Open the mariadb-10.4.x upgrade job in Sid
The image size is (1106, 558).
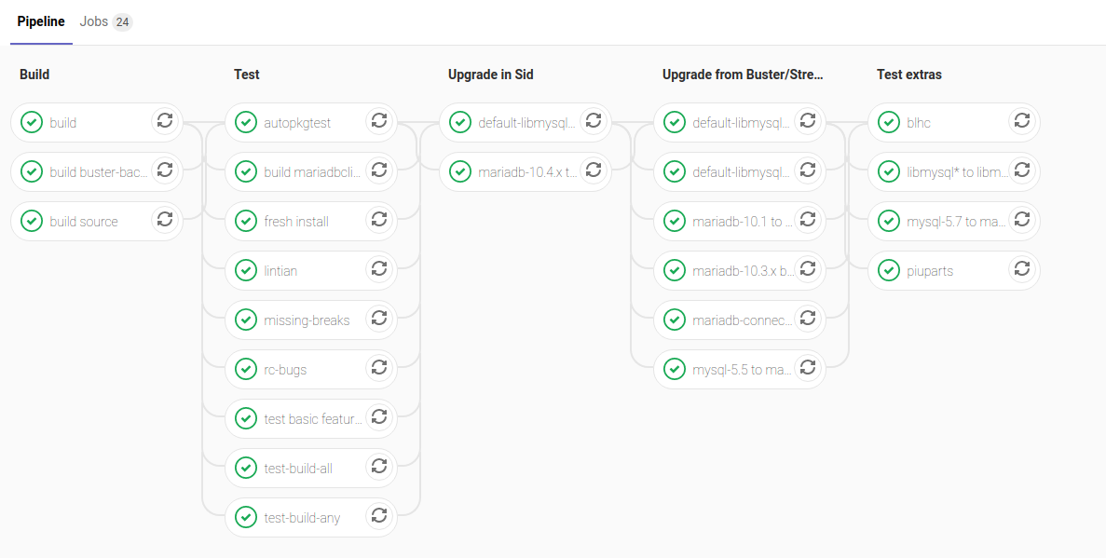(526, 172)
